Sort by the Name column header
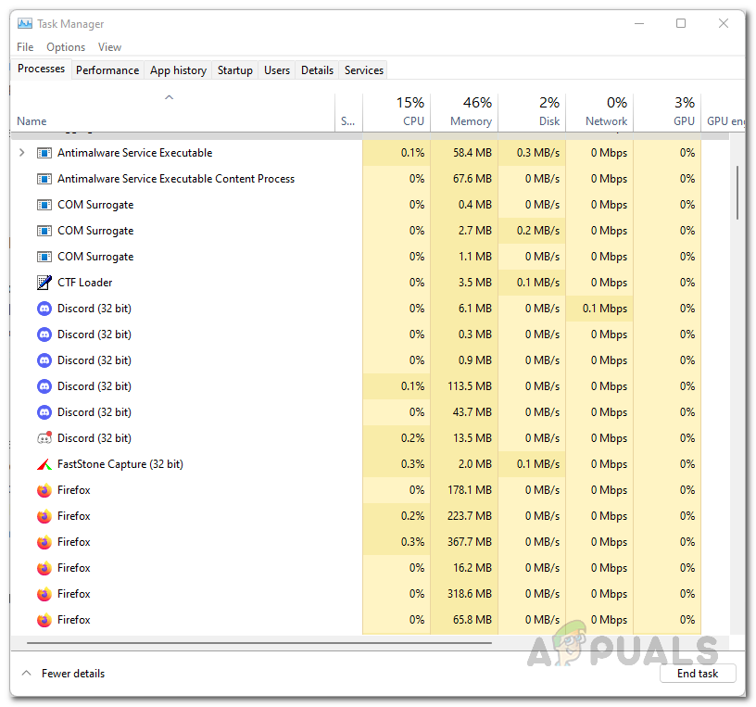756x707 pixels. [172, 112]
